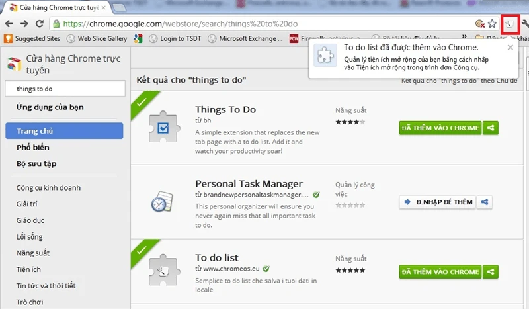The width and height of the screenshot is (529, 309).
Task: Select Bộ sưu tập in the sidebar
Action: tap(36, 164)
